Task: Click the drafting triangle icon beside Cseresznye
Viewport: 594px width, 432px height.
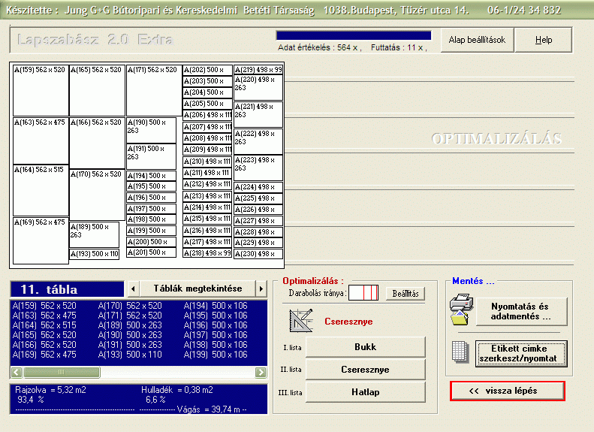Action: click(301, 321)
